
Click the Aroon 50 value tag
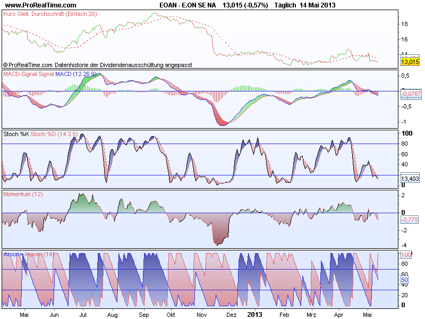click(x=404, y=280)
